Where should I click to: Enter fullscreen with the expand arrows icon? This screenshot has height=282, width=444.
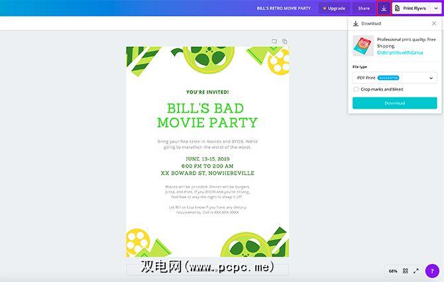416,271
